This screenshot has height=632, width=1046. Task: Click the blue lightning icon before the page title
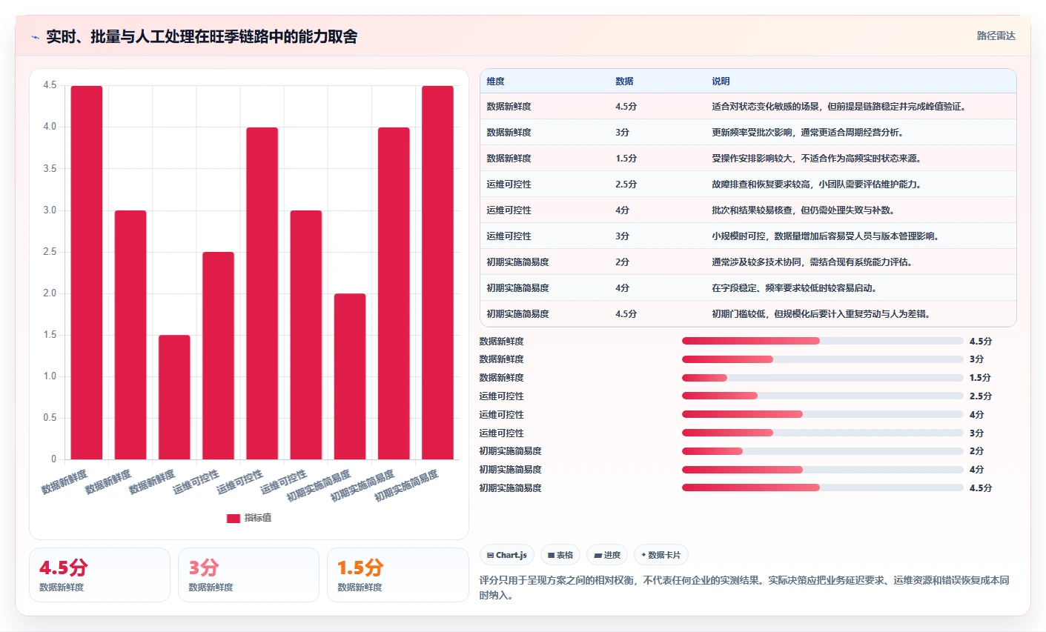click(x=35, y=37)
